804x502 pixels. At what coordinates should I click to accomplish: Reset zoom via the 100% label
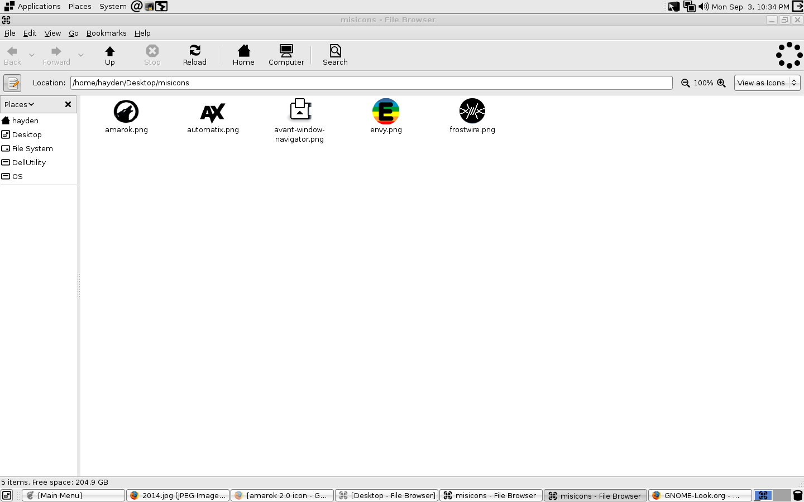coord(703,83)
